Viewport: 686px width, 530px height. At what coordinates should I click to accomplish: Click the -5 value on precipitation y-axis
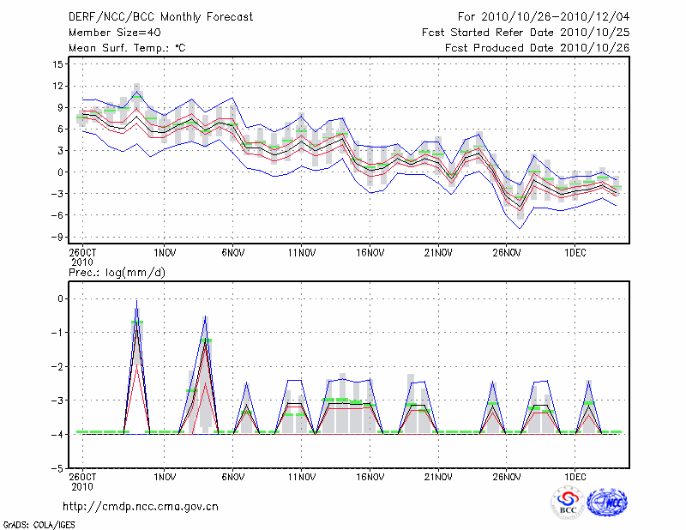pyautogui.click(x=58, y=468)
